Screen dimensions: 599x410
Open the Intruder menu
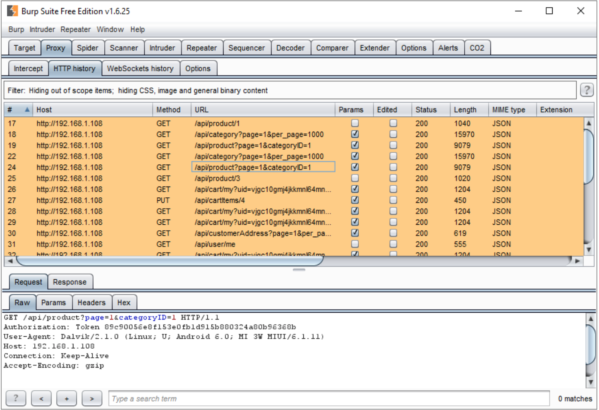(x=42, y=29)
